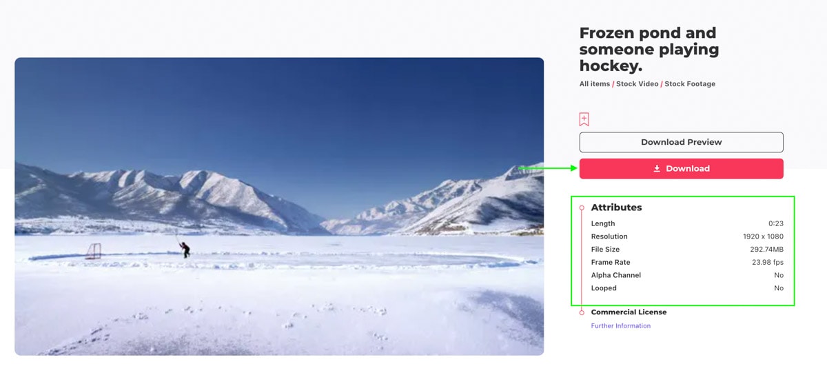Click the download arrow icon in red button
Viewport: 827px width, 382px height.
657,168
